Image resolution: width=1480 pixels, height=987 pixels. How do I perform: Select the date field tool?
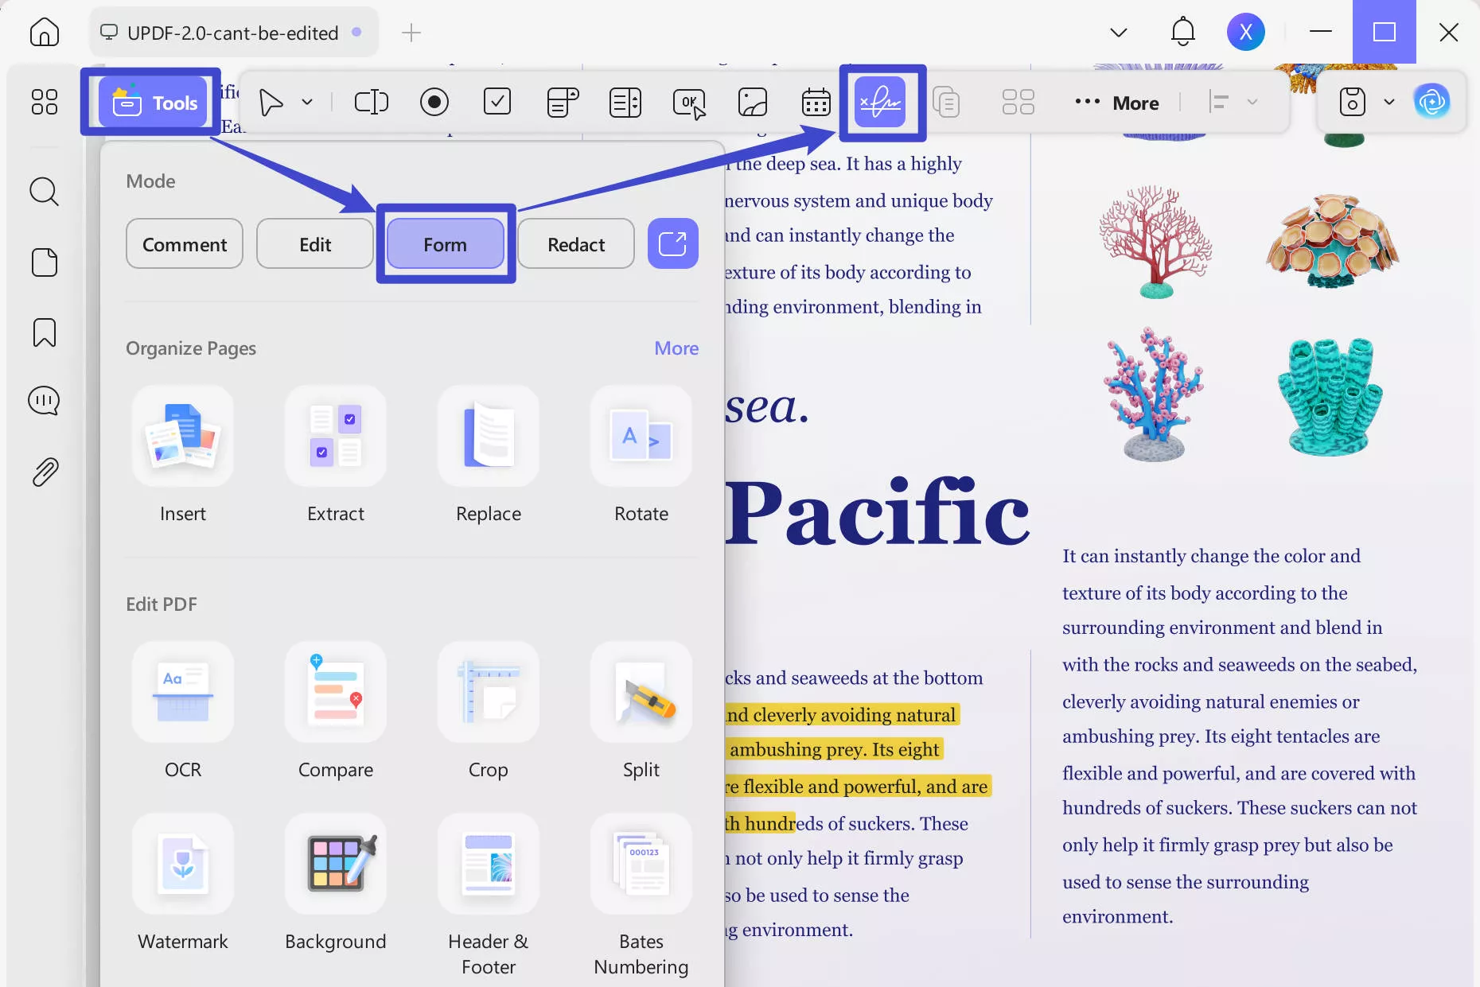point(816,102)
